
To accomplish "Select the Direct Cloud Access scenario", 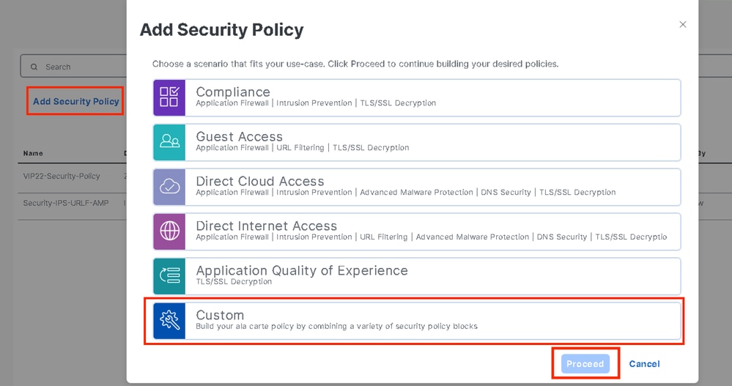I will (x=417, y=188).
